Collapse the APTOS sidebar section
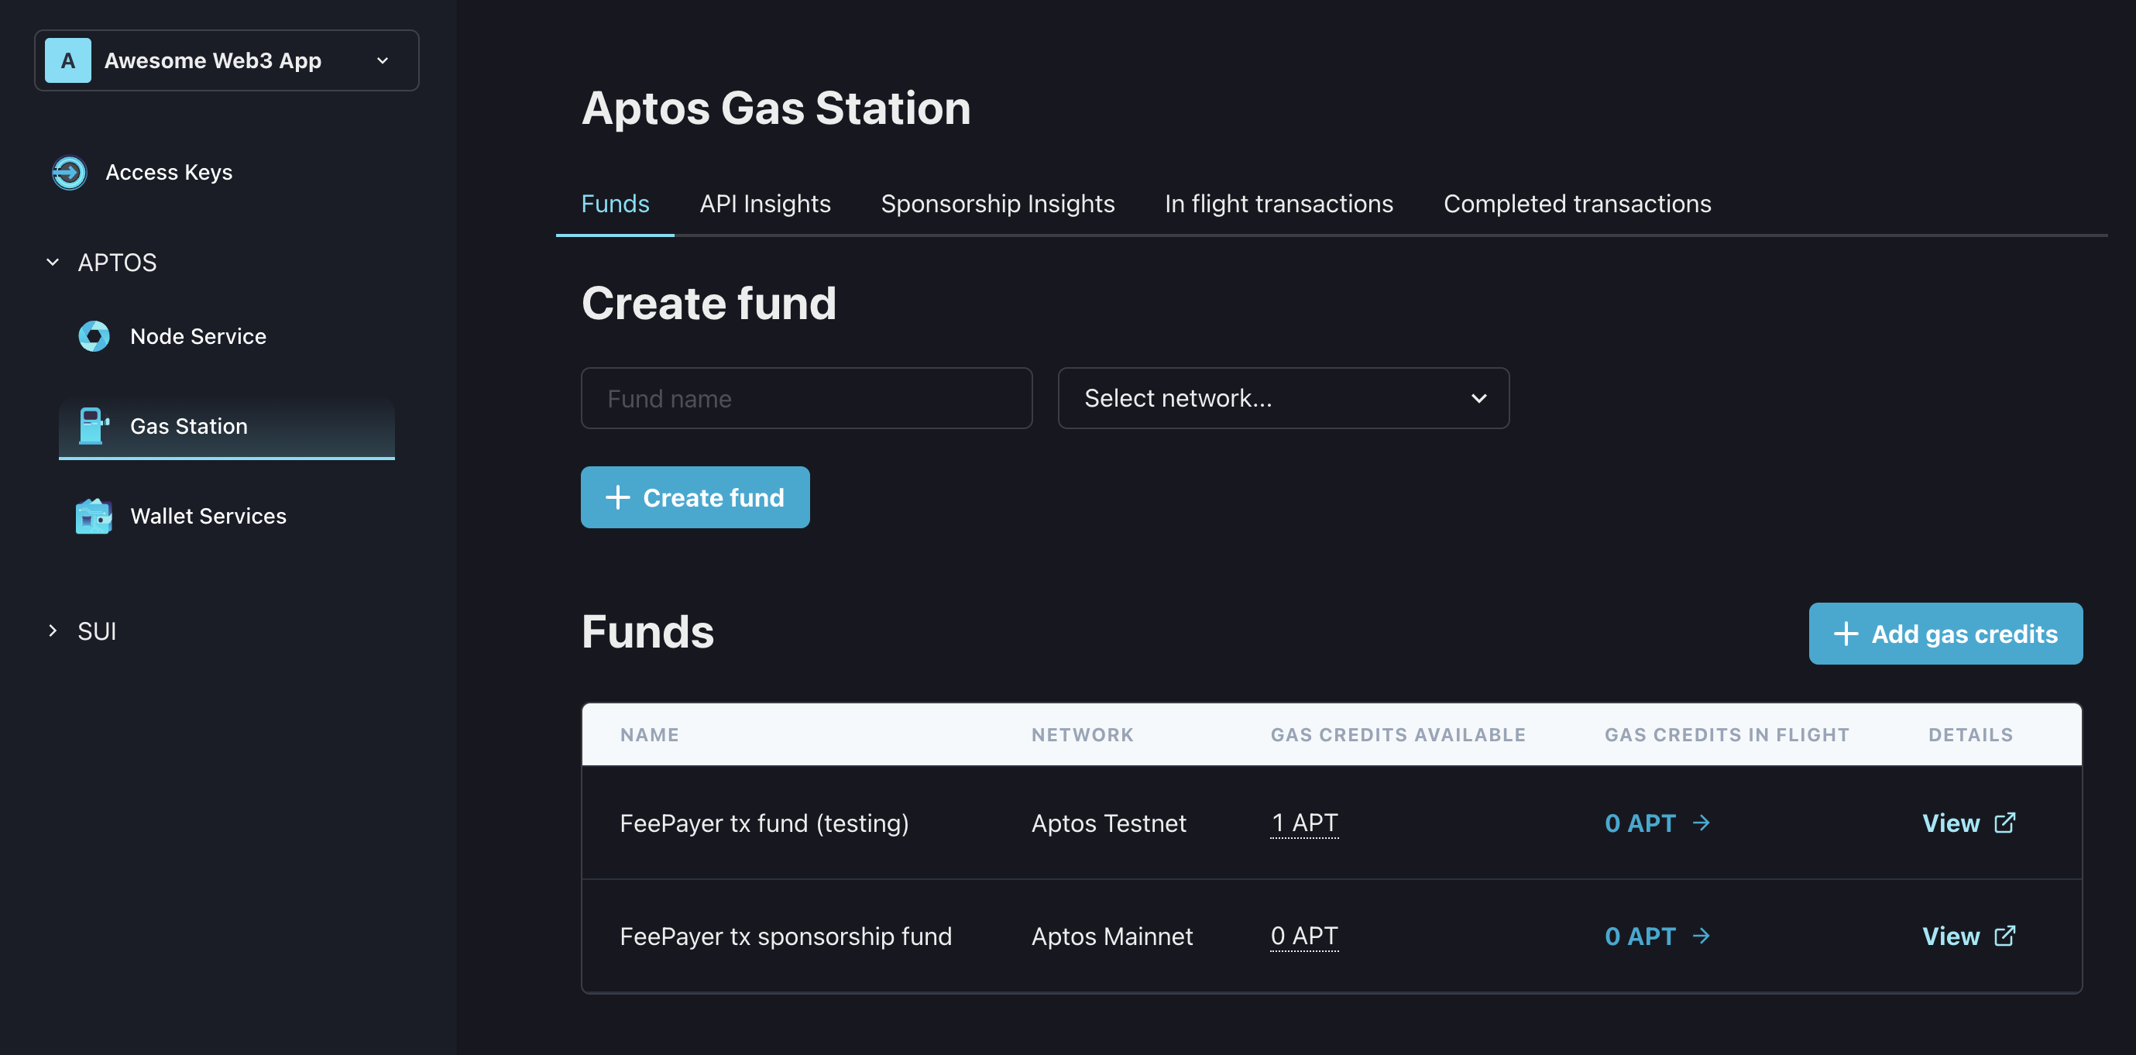Image resolution: width=2136 pixels, height=1055 pixels. click(53, 263)
